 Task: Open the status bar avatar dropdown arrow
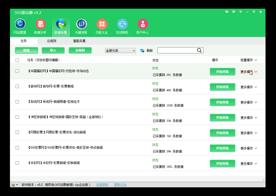(x=17, y=185)
